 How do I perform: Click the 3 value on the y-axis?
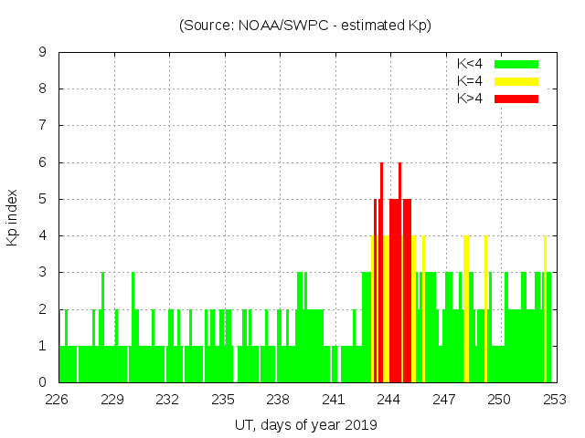coord(43,273)
